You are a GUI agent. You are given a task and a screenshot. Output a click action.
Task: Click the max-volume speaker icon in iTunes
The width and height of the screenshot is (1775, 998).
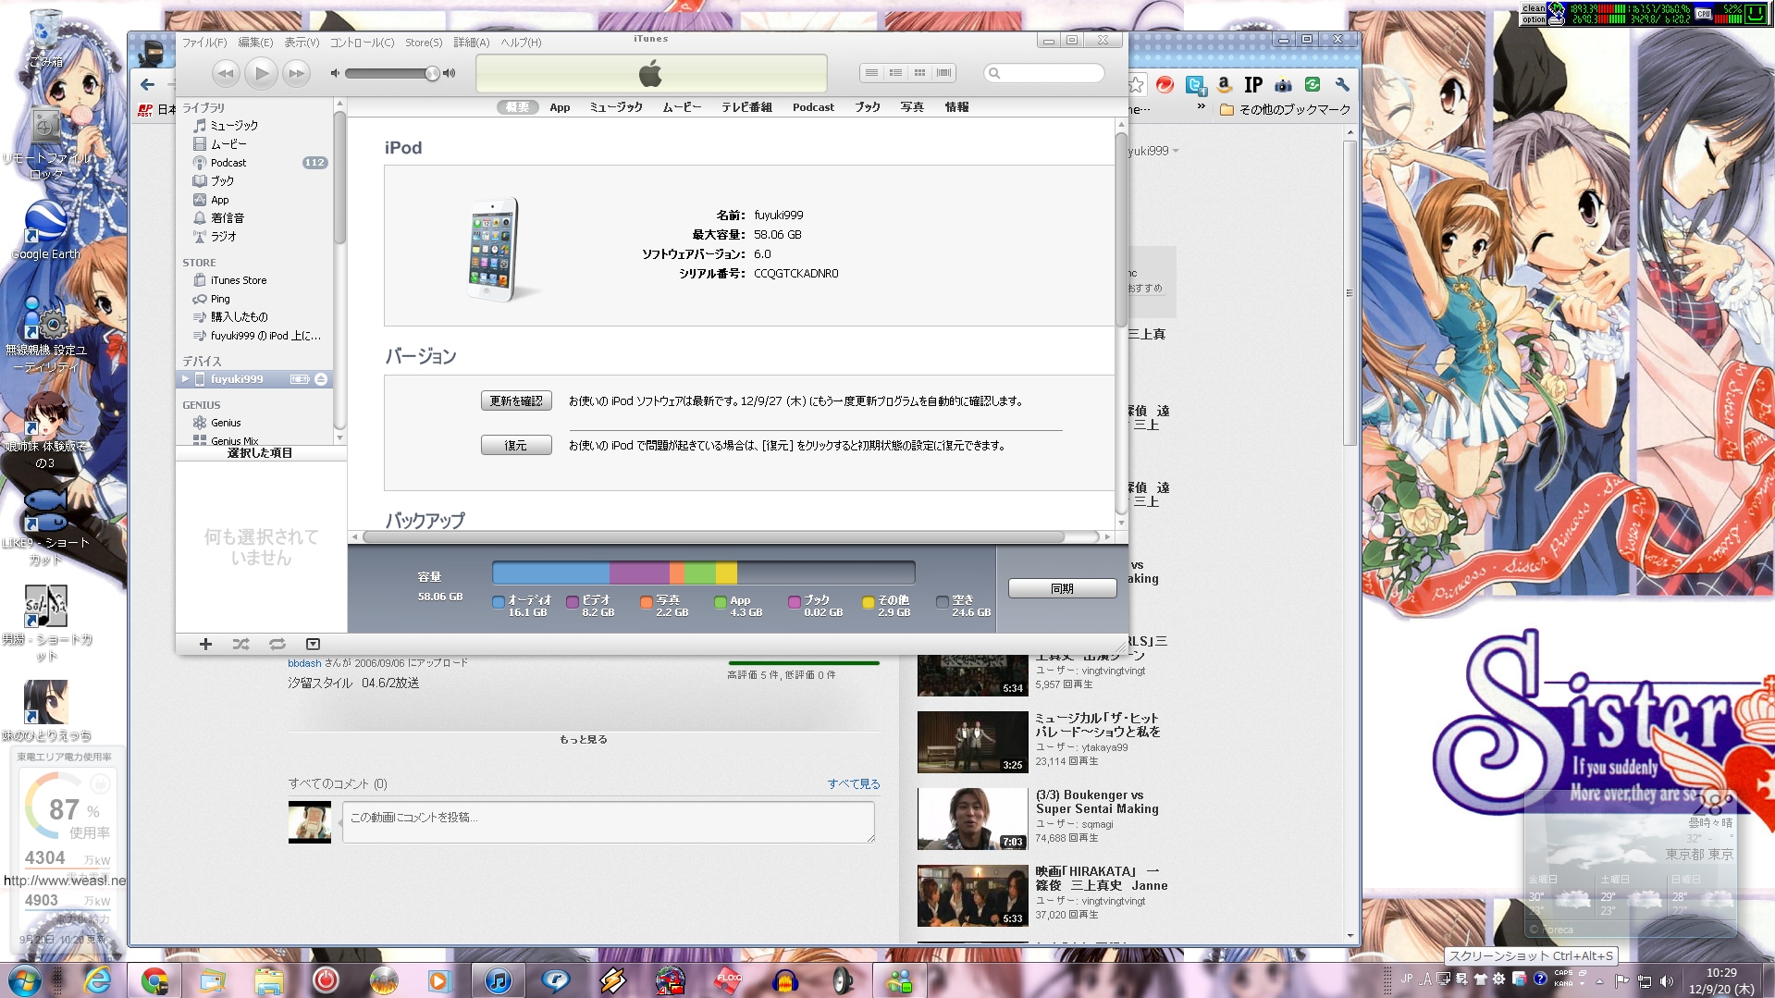[450, 73]
